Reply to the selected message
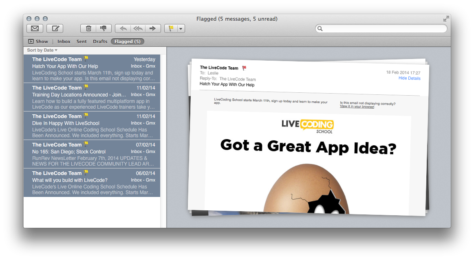Viewport: 474px width, 260px height. tap(123, 28)
